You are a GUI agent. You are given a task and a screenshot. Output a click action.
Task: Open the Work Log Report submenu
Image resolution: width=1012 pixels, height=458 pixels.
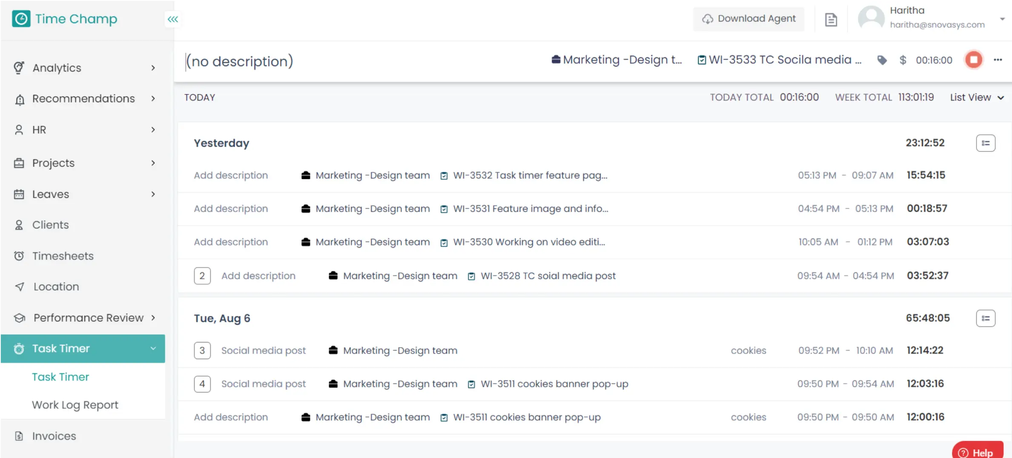click(x=75, y=405)
